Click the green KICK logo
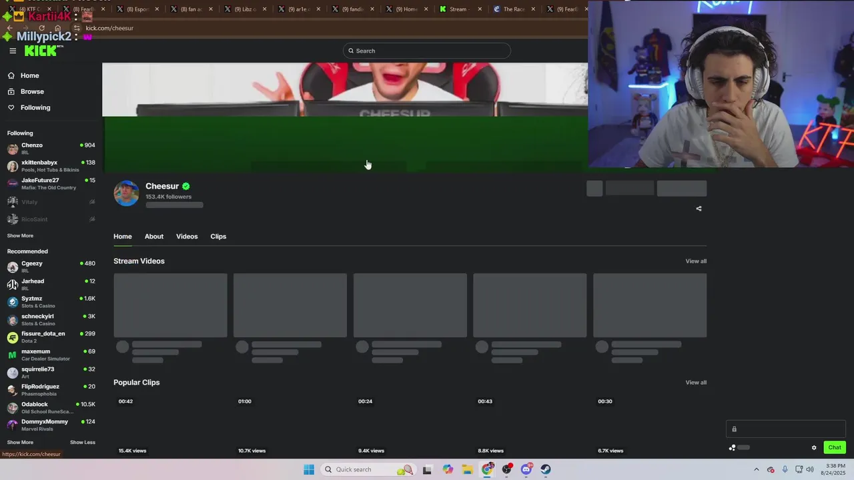This screenshot has width=854, height=480. click(x=41, y=51)
